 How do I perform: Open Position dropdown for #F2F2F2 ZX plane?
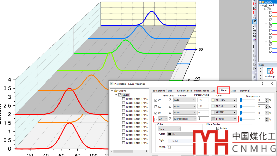point(184,112)
